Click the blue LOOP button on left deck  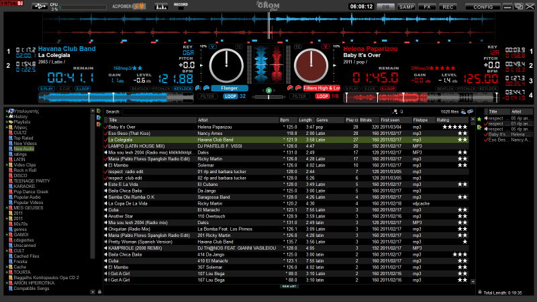[x=230, y=97]
